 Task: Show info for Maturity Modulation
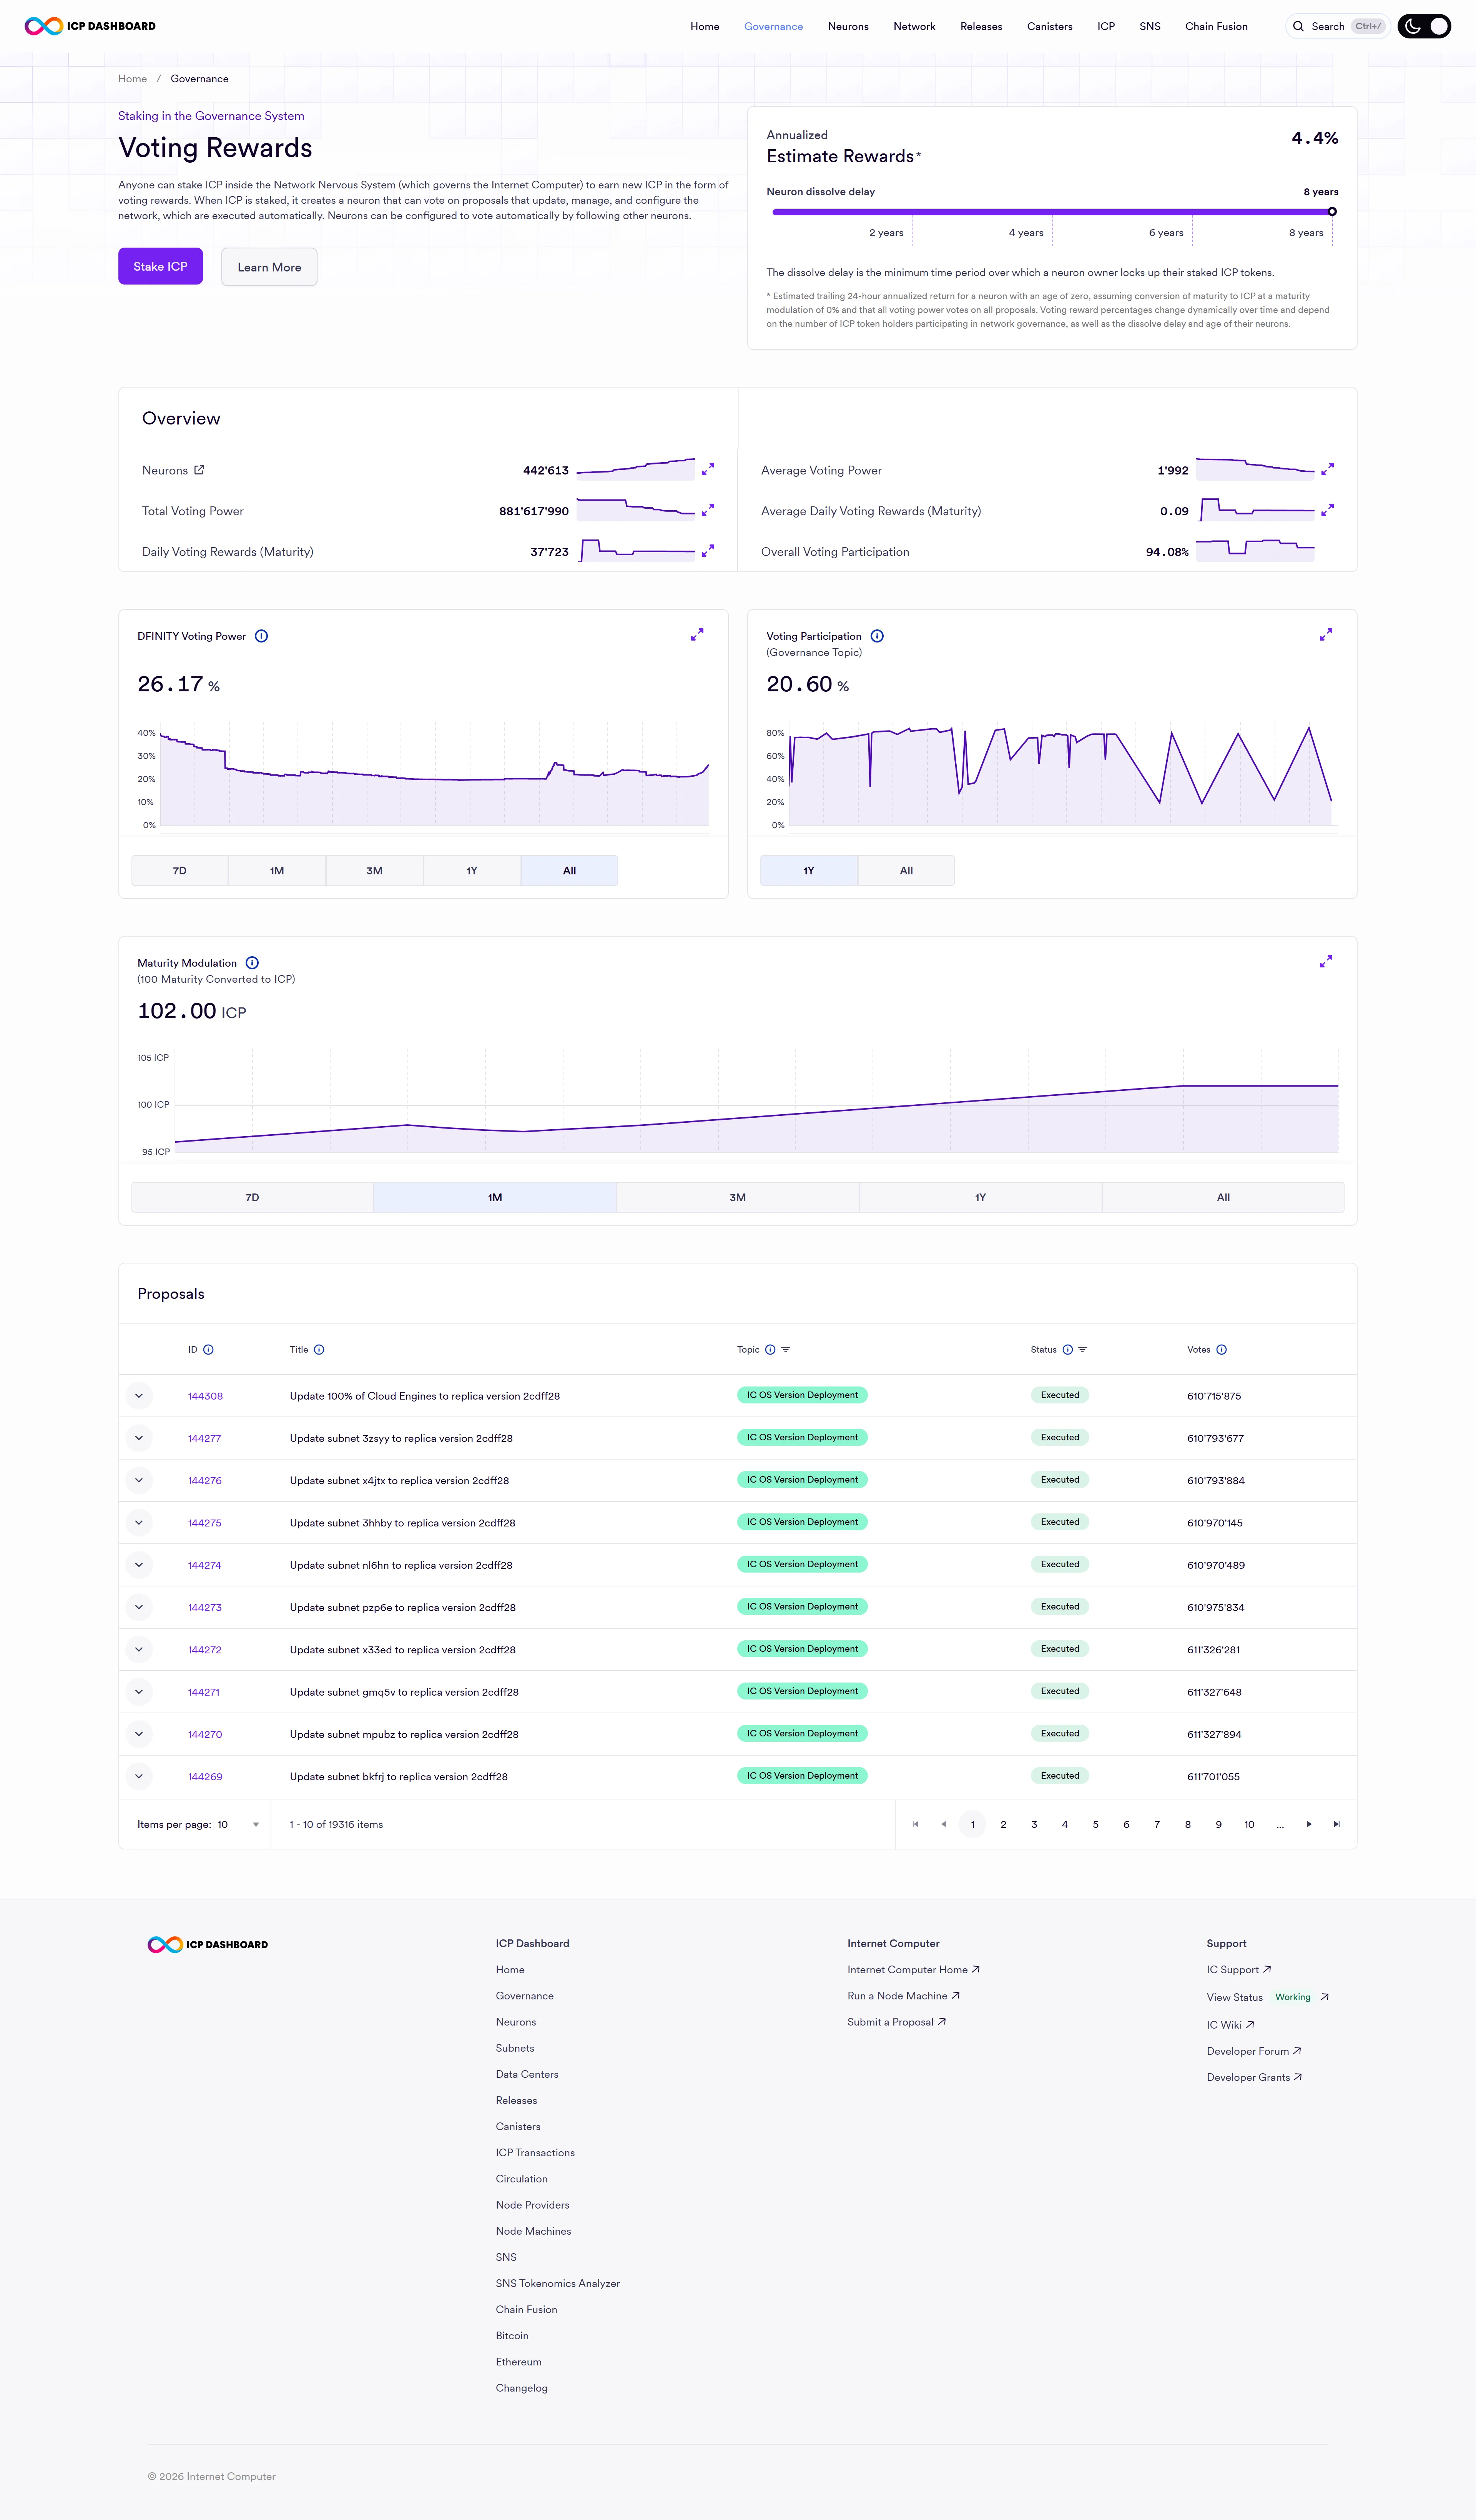(252, 963)
